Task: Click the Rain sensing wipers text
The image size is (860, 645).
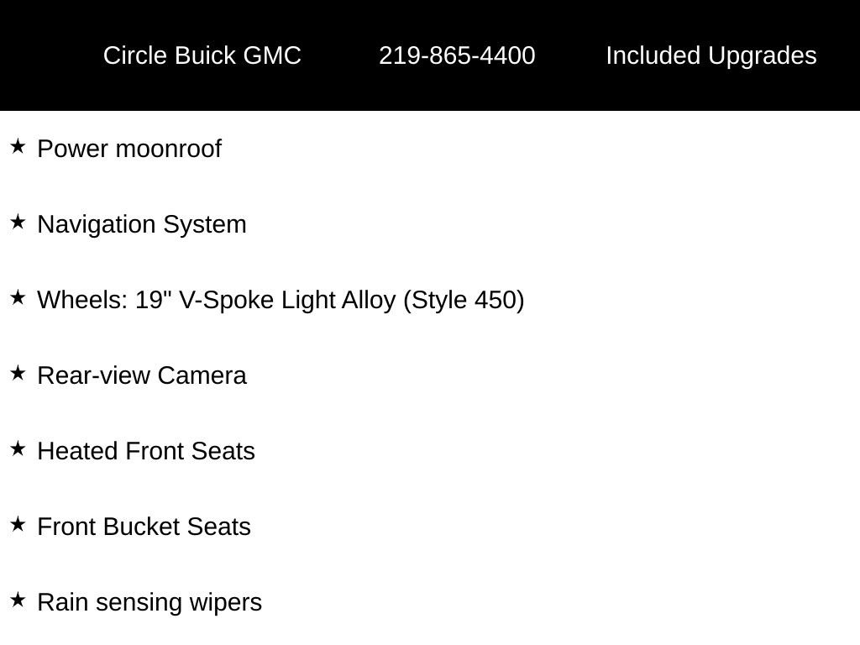Action: click(149, 602)
